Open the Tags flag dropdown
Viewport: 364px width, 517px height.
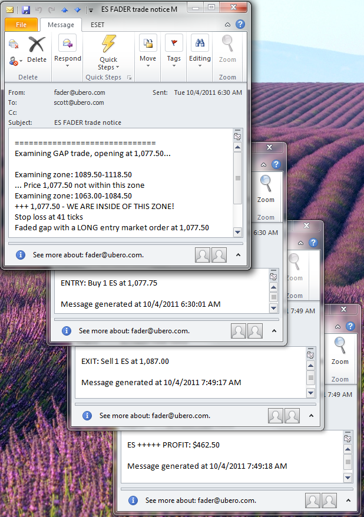174,51
